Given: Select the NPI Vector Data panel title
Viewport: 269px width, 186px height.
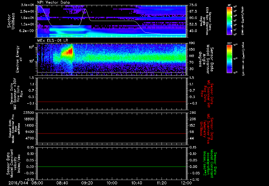Looking at the screenshot, I should point(53,2).
